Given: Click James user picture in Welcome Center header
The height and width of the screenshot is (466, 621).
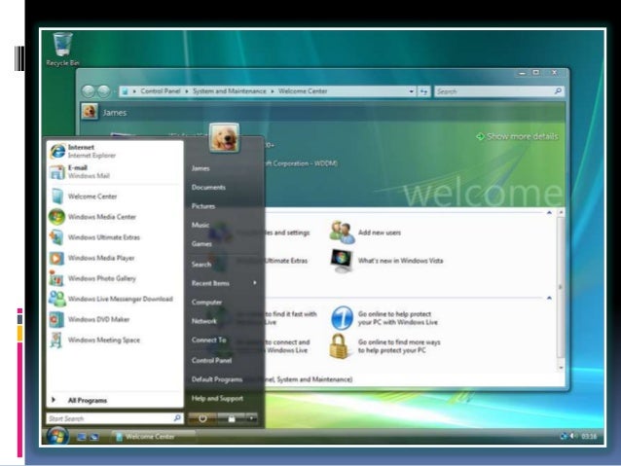Looking at the screenshot, I should point(90,111).
